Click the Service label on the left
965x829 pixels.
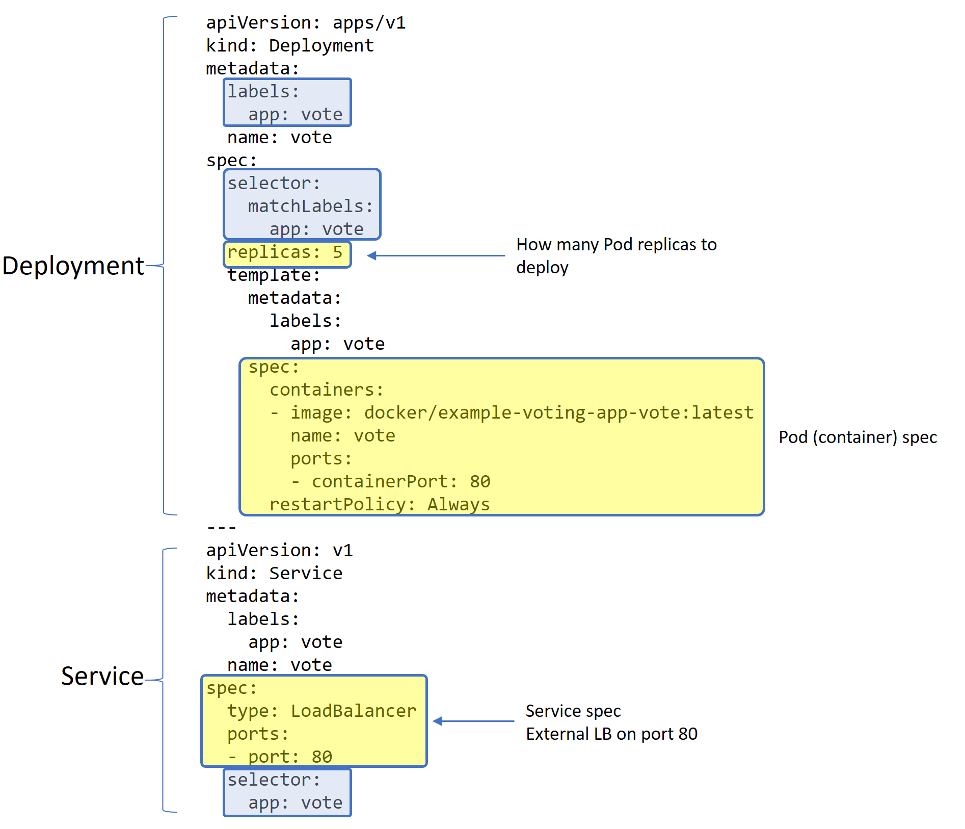102,676
